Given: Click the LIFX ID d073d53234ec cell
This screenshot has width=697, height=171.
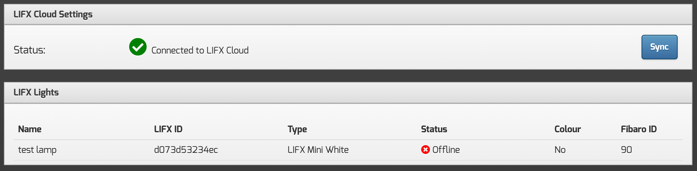Looking at the screenshot, I should tap(186, 150).
